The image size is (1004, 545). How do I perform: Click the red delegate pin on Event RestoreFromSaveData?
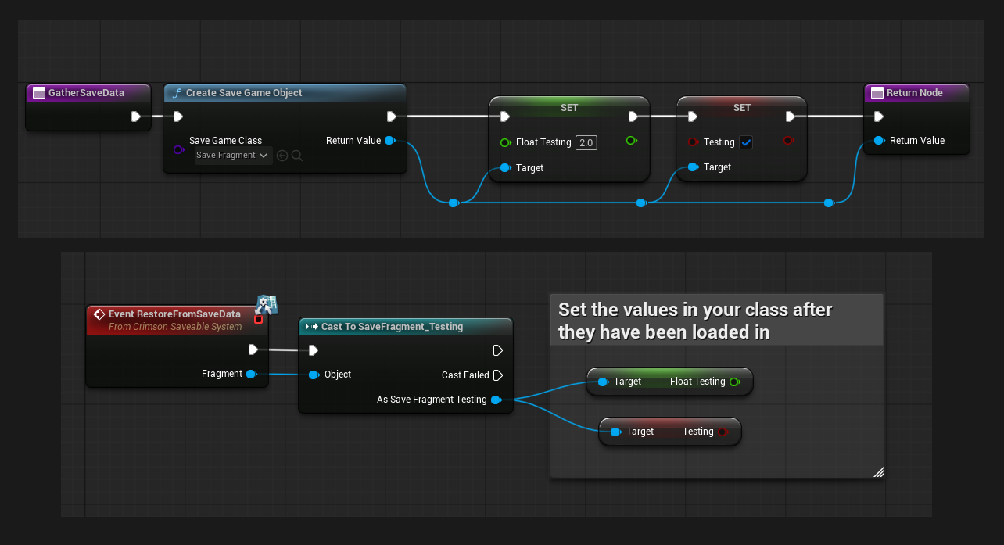(258, 319)
